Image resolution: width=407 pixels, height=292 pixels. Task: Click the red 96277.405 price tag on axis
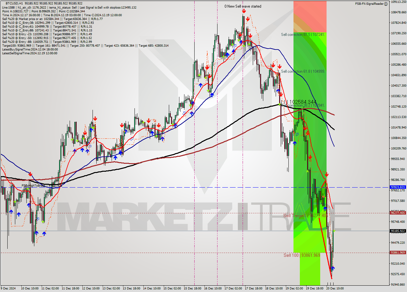[x=398, y=213]
